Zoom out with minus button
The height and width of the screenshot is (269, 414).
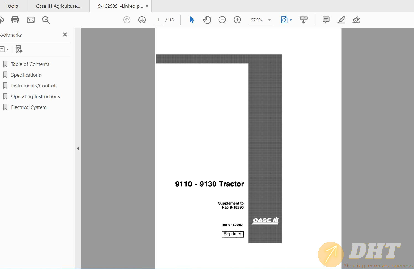[222, 20]
